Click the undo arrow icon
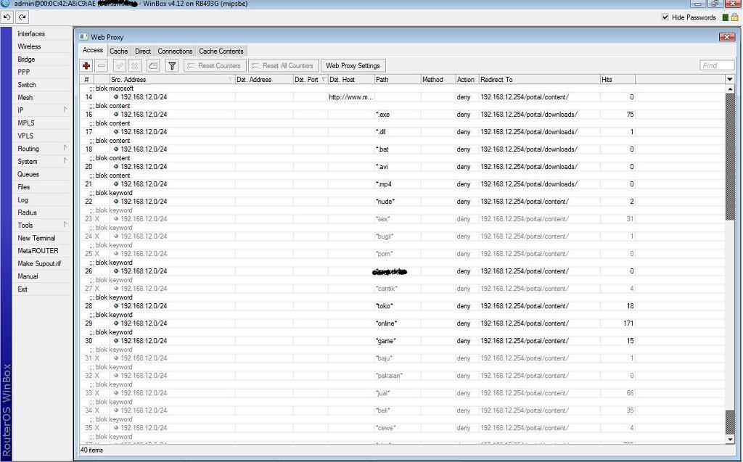 pos(7,17)
